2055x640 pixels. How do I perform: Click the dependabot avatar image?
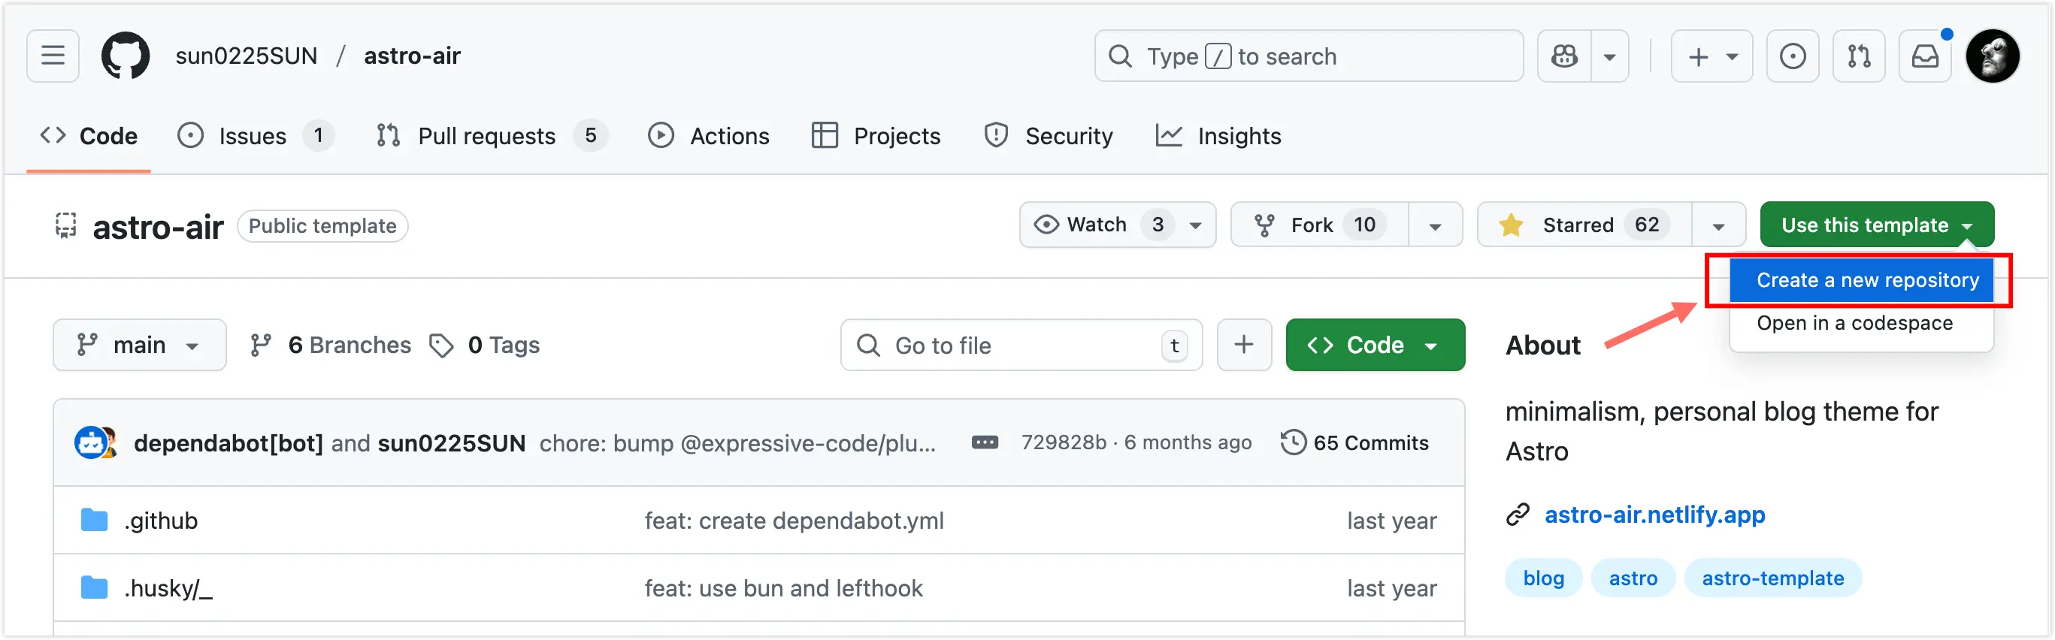90,442
